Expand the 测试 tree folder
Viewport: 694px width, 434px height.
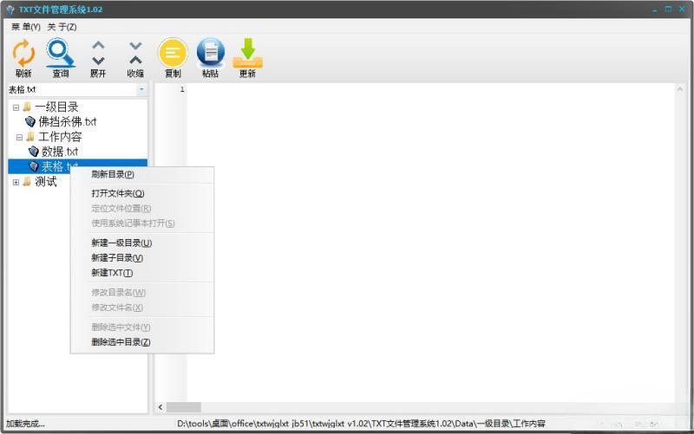[16, 182]
